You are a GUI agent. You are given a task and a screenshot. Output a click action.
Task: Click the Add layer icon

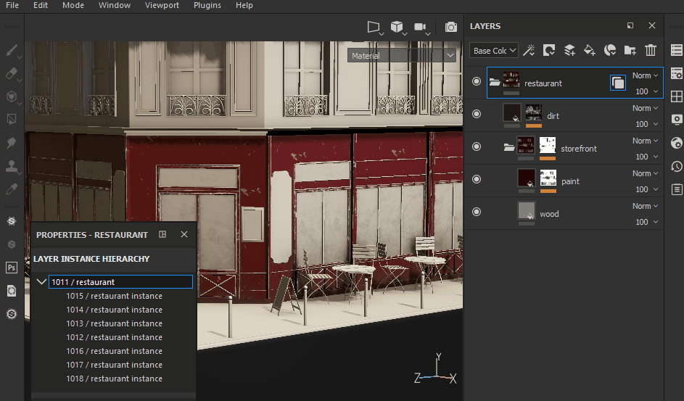coord(569,50)
